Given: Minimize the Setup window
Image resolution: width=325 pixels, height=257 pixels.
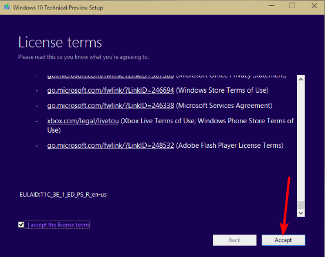Looking at the screenshot, I should click(272, 6).
